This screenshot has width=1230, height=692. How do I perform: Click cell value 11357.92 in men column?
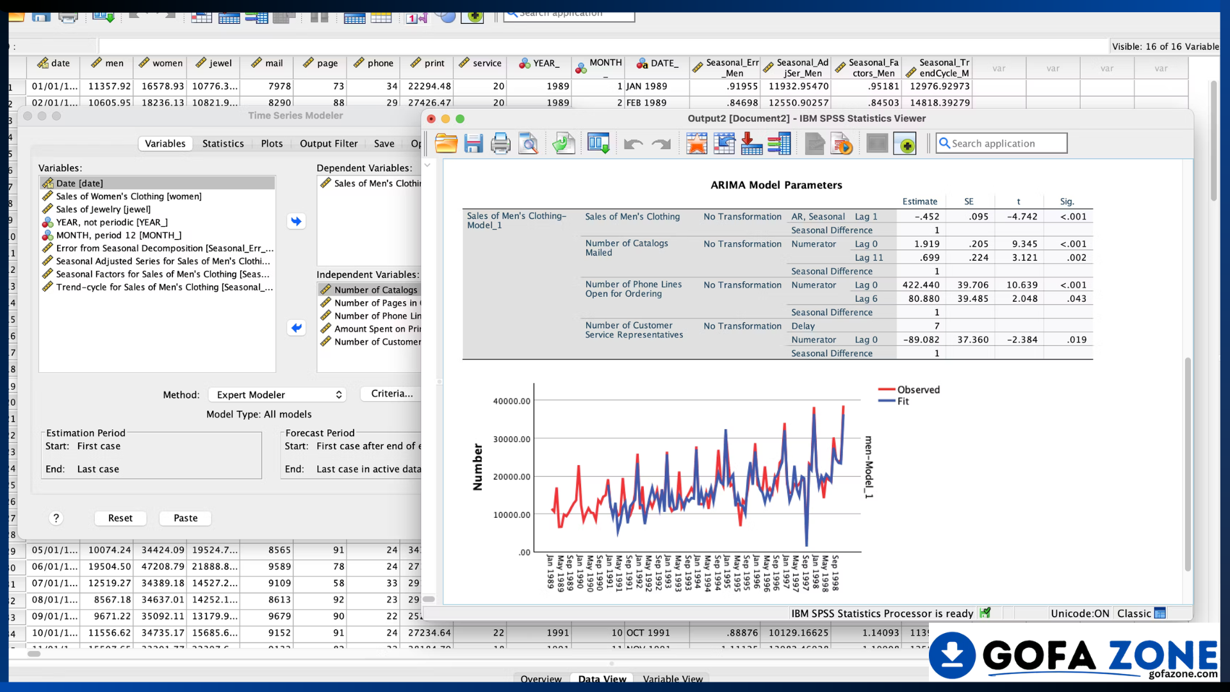coord(107,86)
